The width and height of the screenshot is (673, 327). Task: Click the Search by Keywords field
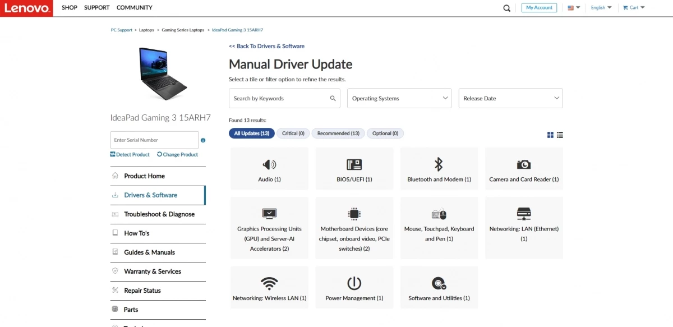285,98
